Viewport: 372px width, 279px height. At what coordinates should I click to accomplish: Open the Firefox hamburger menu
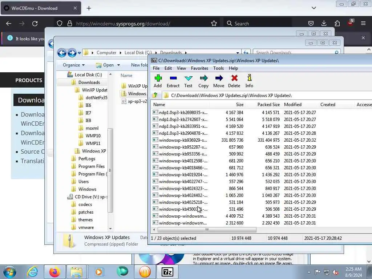[363, 23]
